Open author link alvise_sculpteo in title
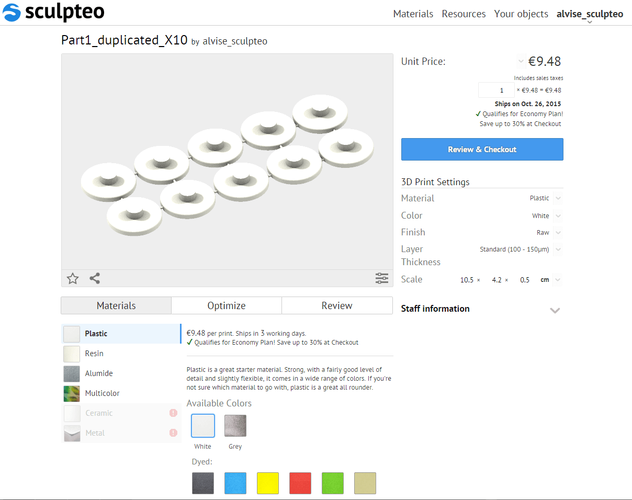 point(235,41)
